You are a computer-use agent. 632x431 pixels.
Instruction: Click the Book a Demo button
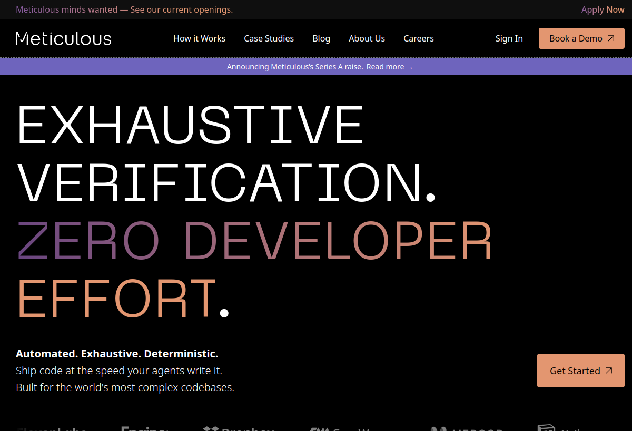581,38
